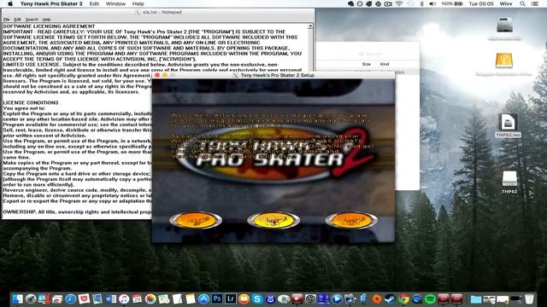Click the left orange button in the Setup window

(x=196, y=220)
